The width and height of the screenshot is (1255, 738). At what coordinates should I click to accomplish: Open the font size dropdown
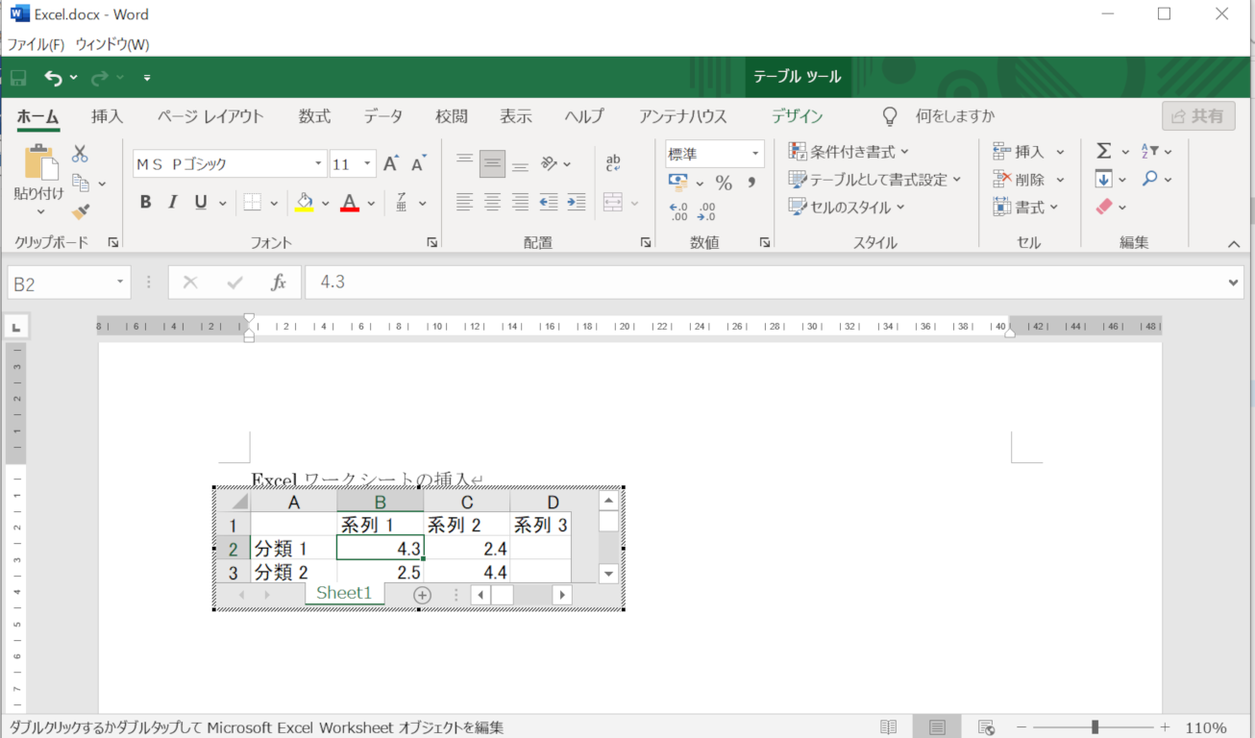point(368,163)
